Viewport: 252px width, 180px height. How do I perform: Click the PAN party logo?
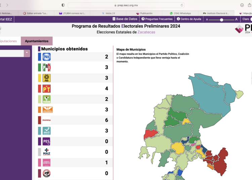46,57
